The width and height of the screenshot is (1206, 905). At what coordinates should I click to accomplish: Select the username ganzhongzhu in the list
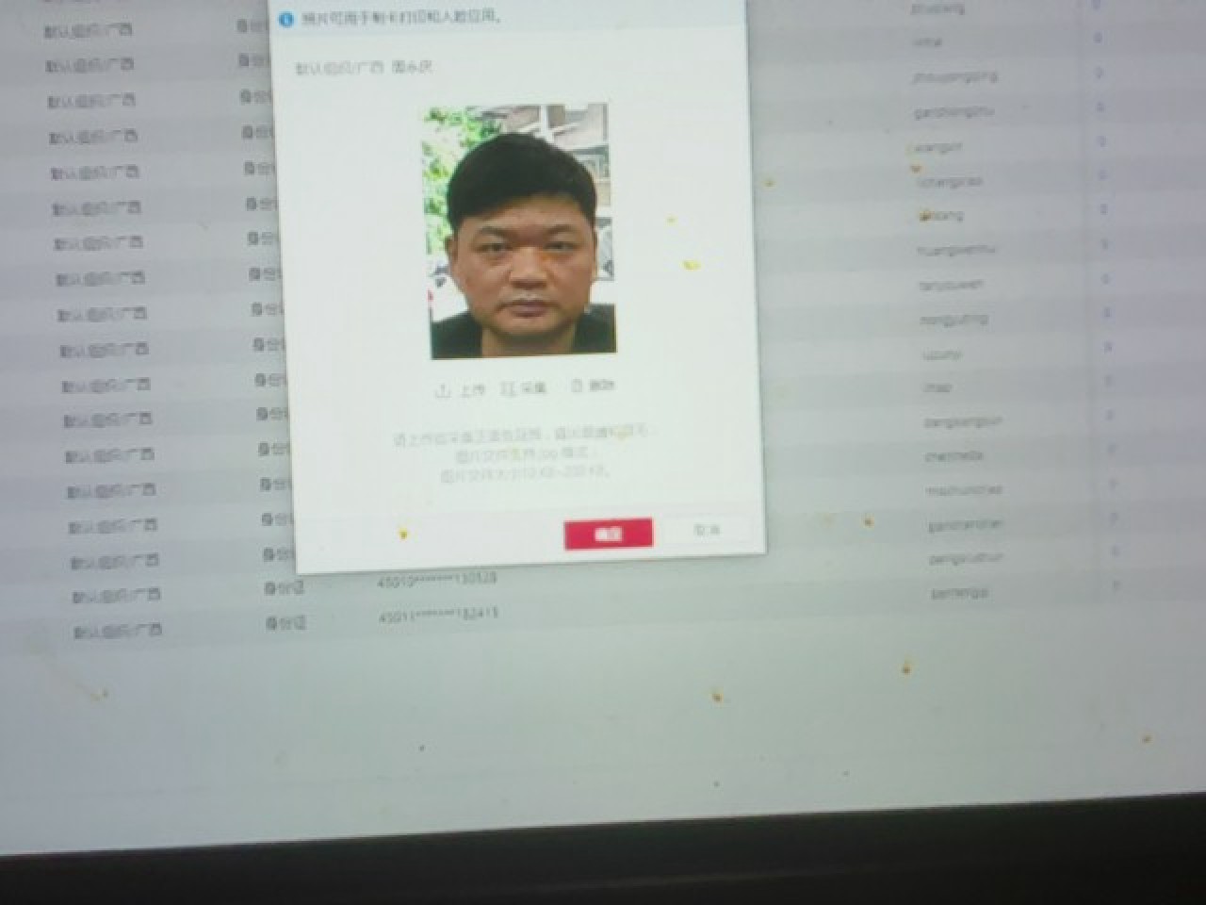point(953,112)
